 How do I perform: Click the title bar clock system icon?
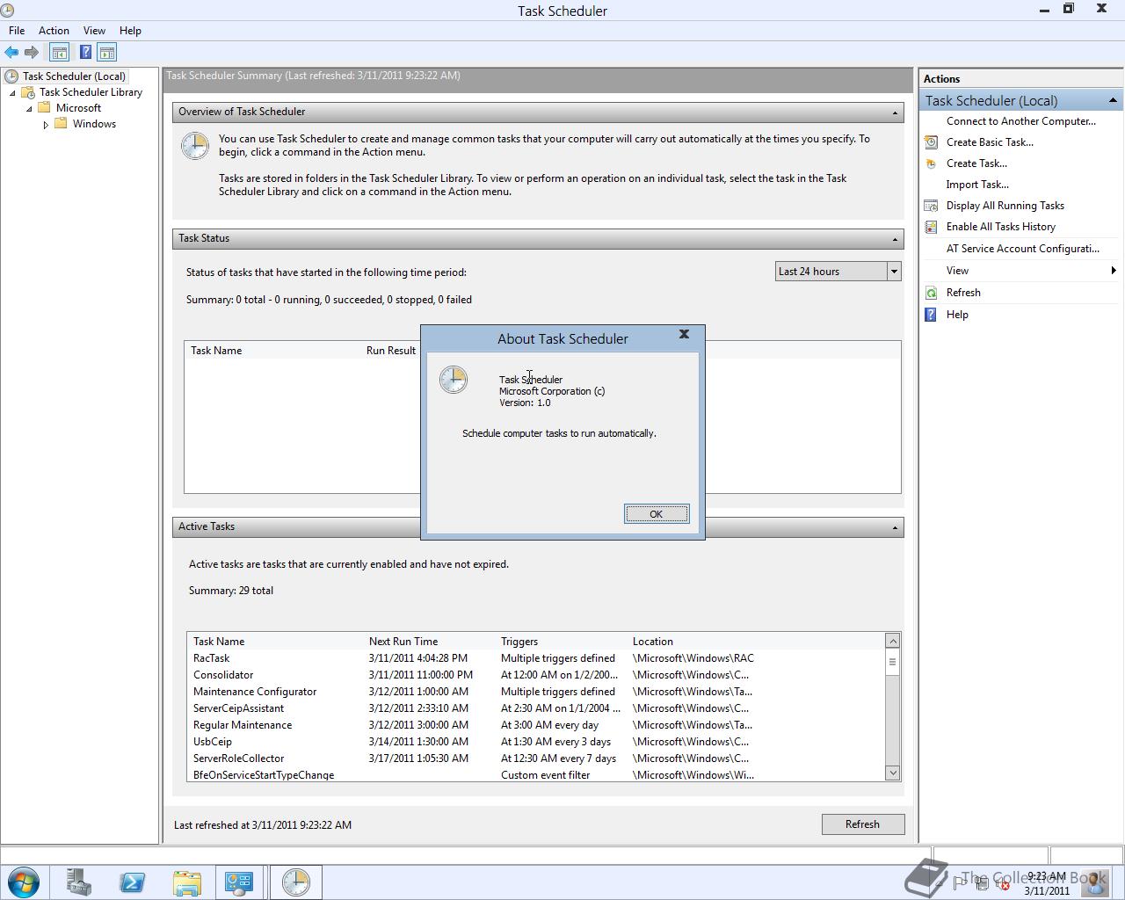click(7, 11)
